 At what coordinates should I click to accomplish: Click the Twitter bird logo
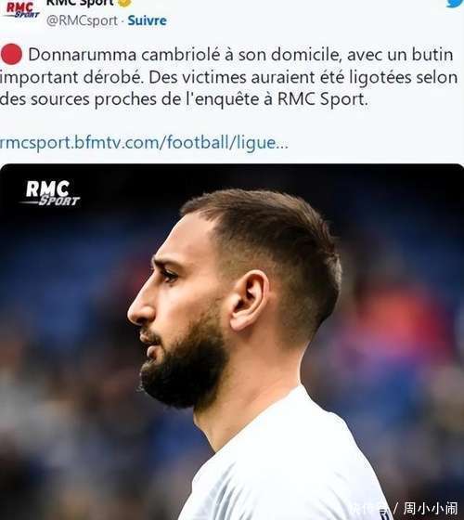click(456, 3)
